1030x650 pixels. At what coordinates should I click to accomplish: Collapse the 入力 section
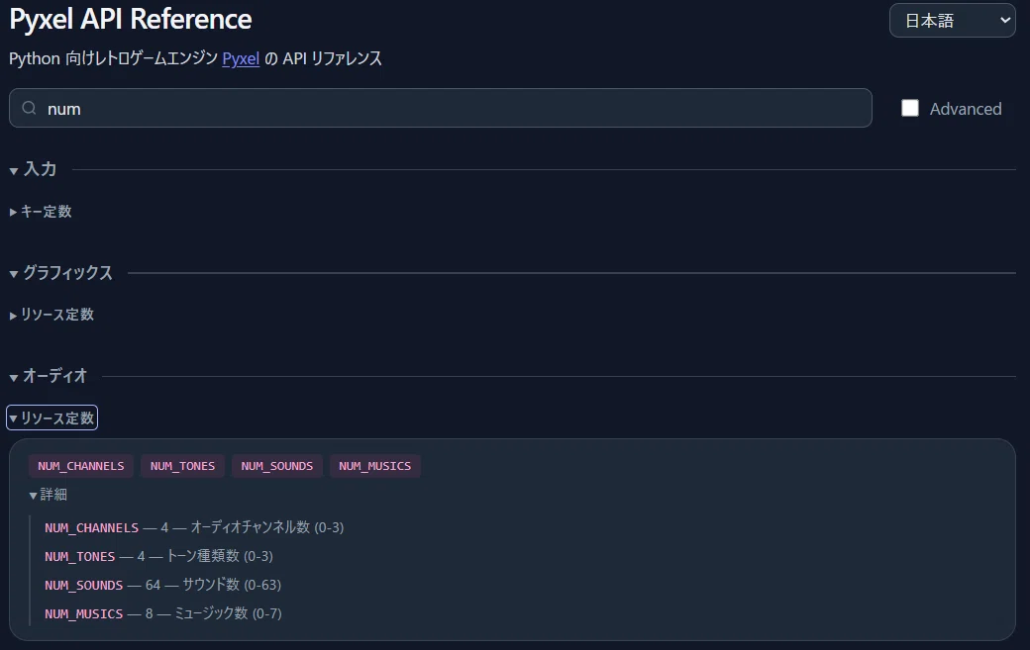click(33, 169)
